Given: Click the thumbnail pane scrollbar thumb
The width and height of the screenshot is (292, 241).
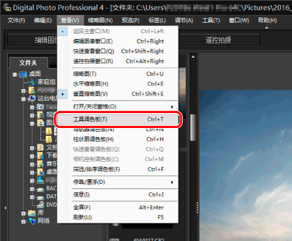Looking at the screenshot, I should [193, 127].
